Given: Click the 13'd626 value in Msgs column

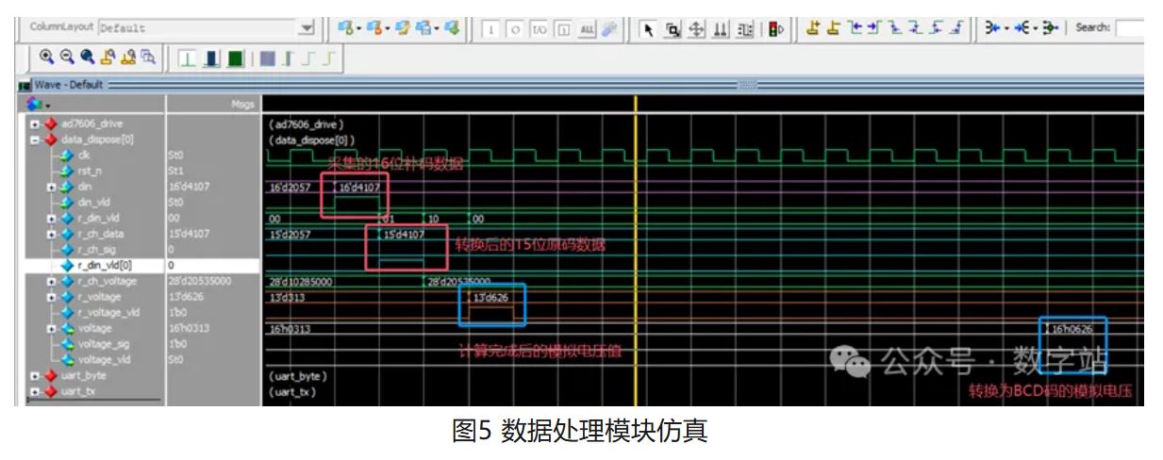Looking at the screenshot, I should [x=185, y=297].
